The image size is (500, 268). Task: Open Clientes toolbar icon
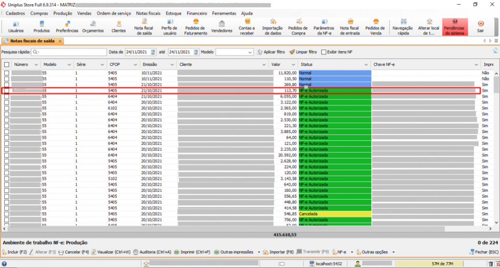(x=118, y=27)
